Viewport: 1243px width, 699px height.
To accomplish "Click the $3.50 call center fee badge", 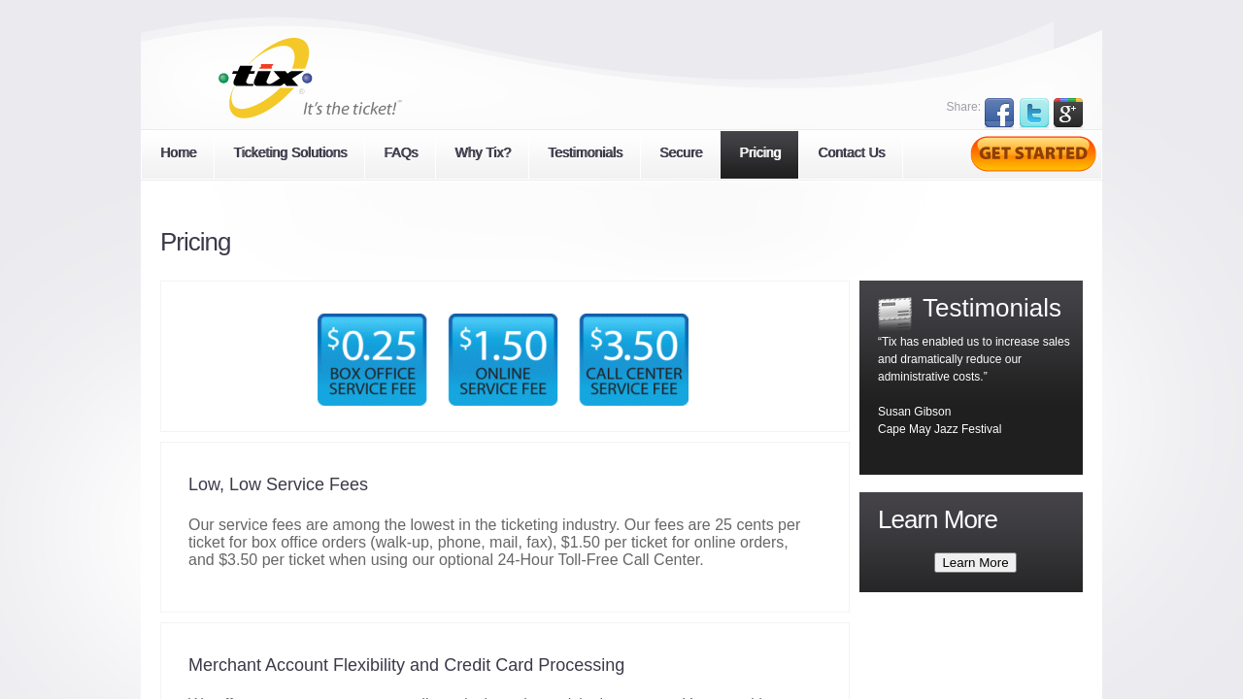I will click(x=634, y=359).
